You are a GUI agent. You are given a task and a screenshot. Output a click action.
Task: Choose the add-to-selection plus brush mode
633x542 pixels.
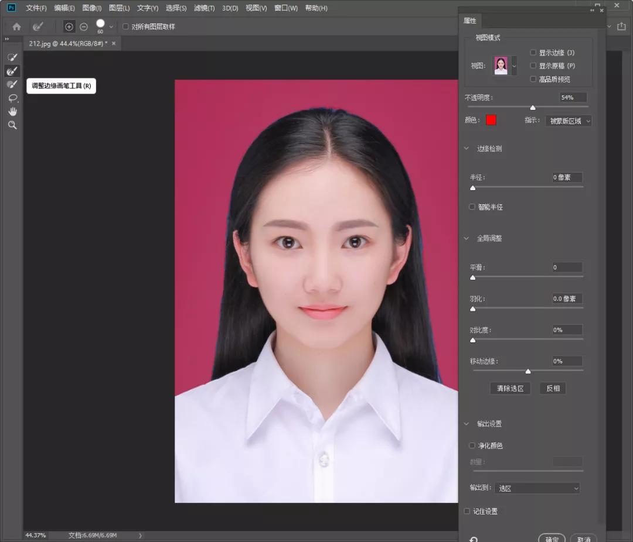pos(69,27)
